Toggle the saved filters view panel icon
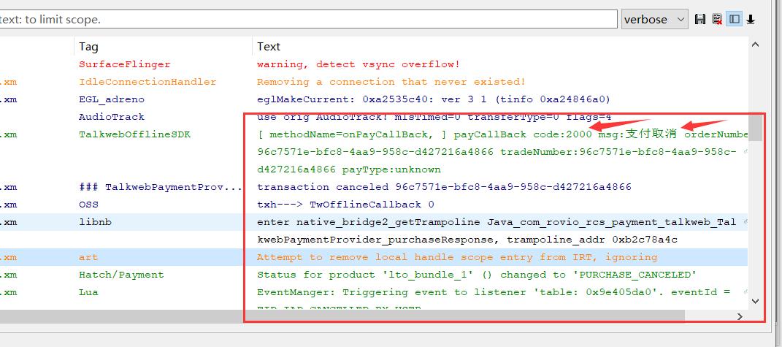Viewport: 782px width, 347px height. click(x=735, y=20)
